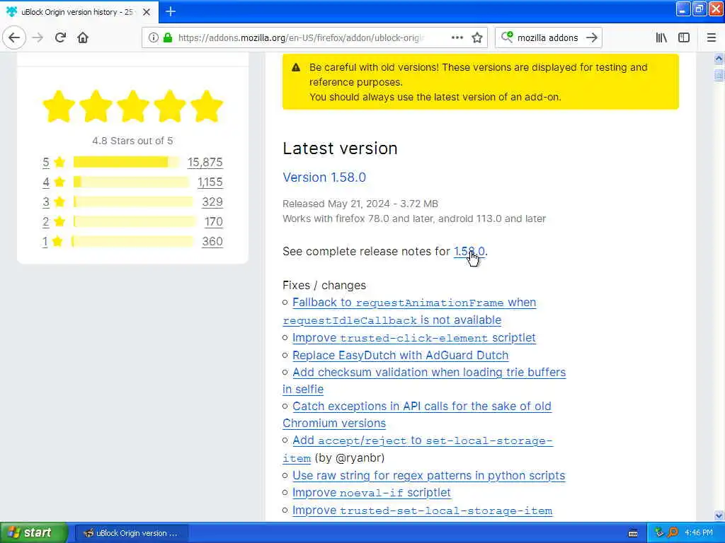Open 'Improve noeval-if scriptlet' link

(x=371, y=493)
